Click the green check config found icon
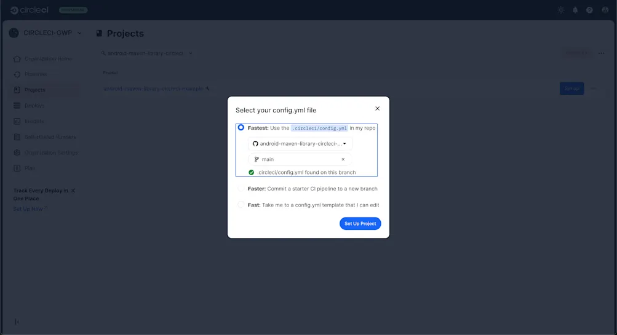The height and width of the screenshot is (335, 617). (251, 172)
